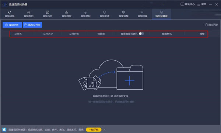Switch to 音频降噪 noise reduction tool
The height and width of the screenshot is (133, 221).
tap(142, 14)
